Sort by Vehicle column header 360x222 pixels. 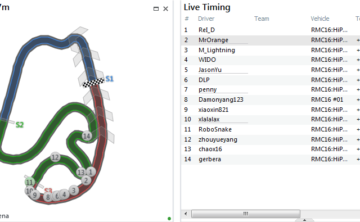click(320, 19)
